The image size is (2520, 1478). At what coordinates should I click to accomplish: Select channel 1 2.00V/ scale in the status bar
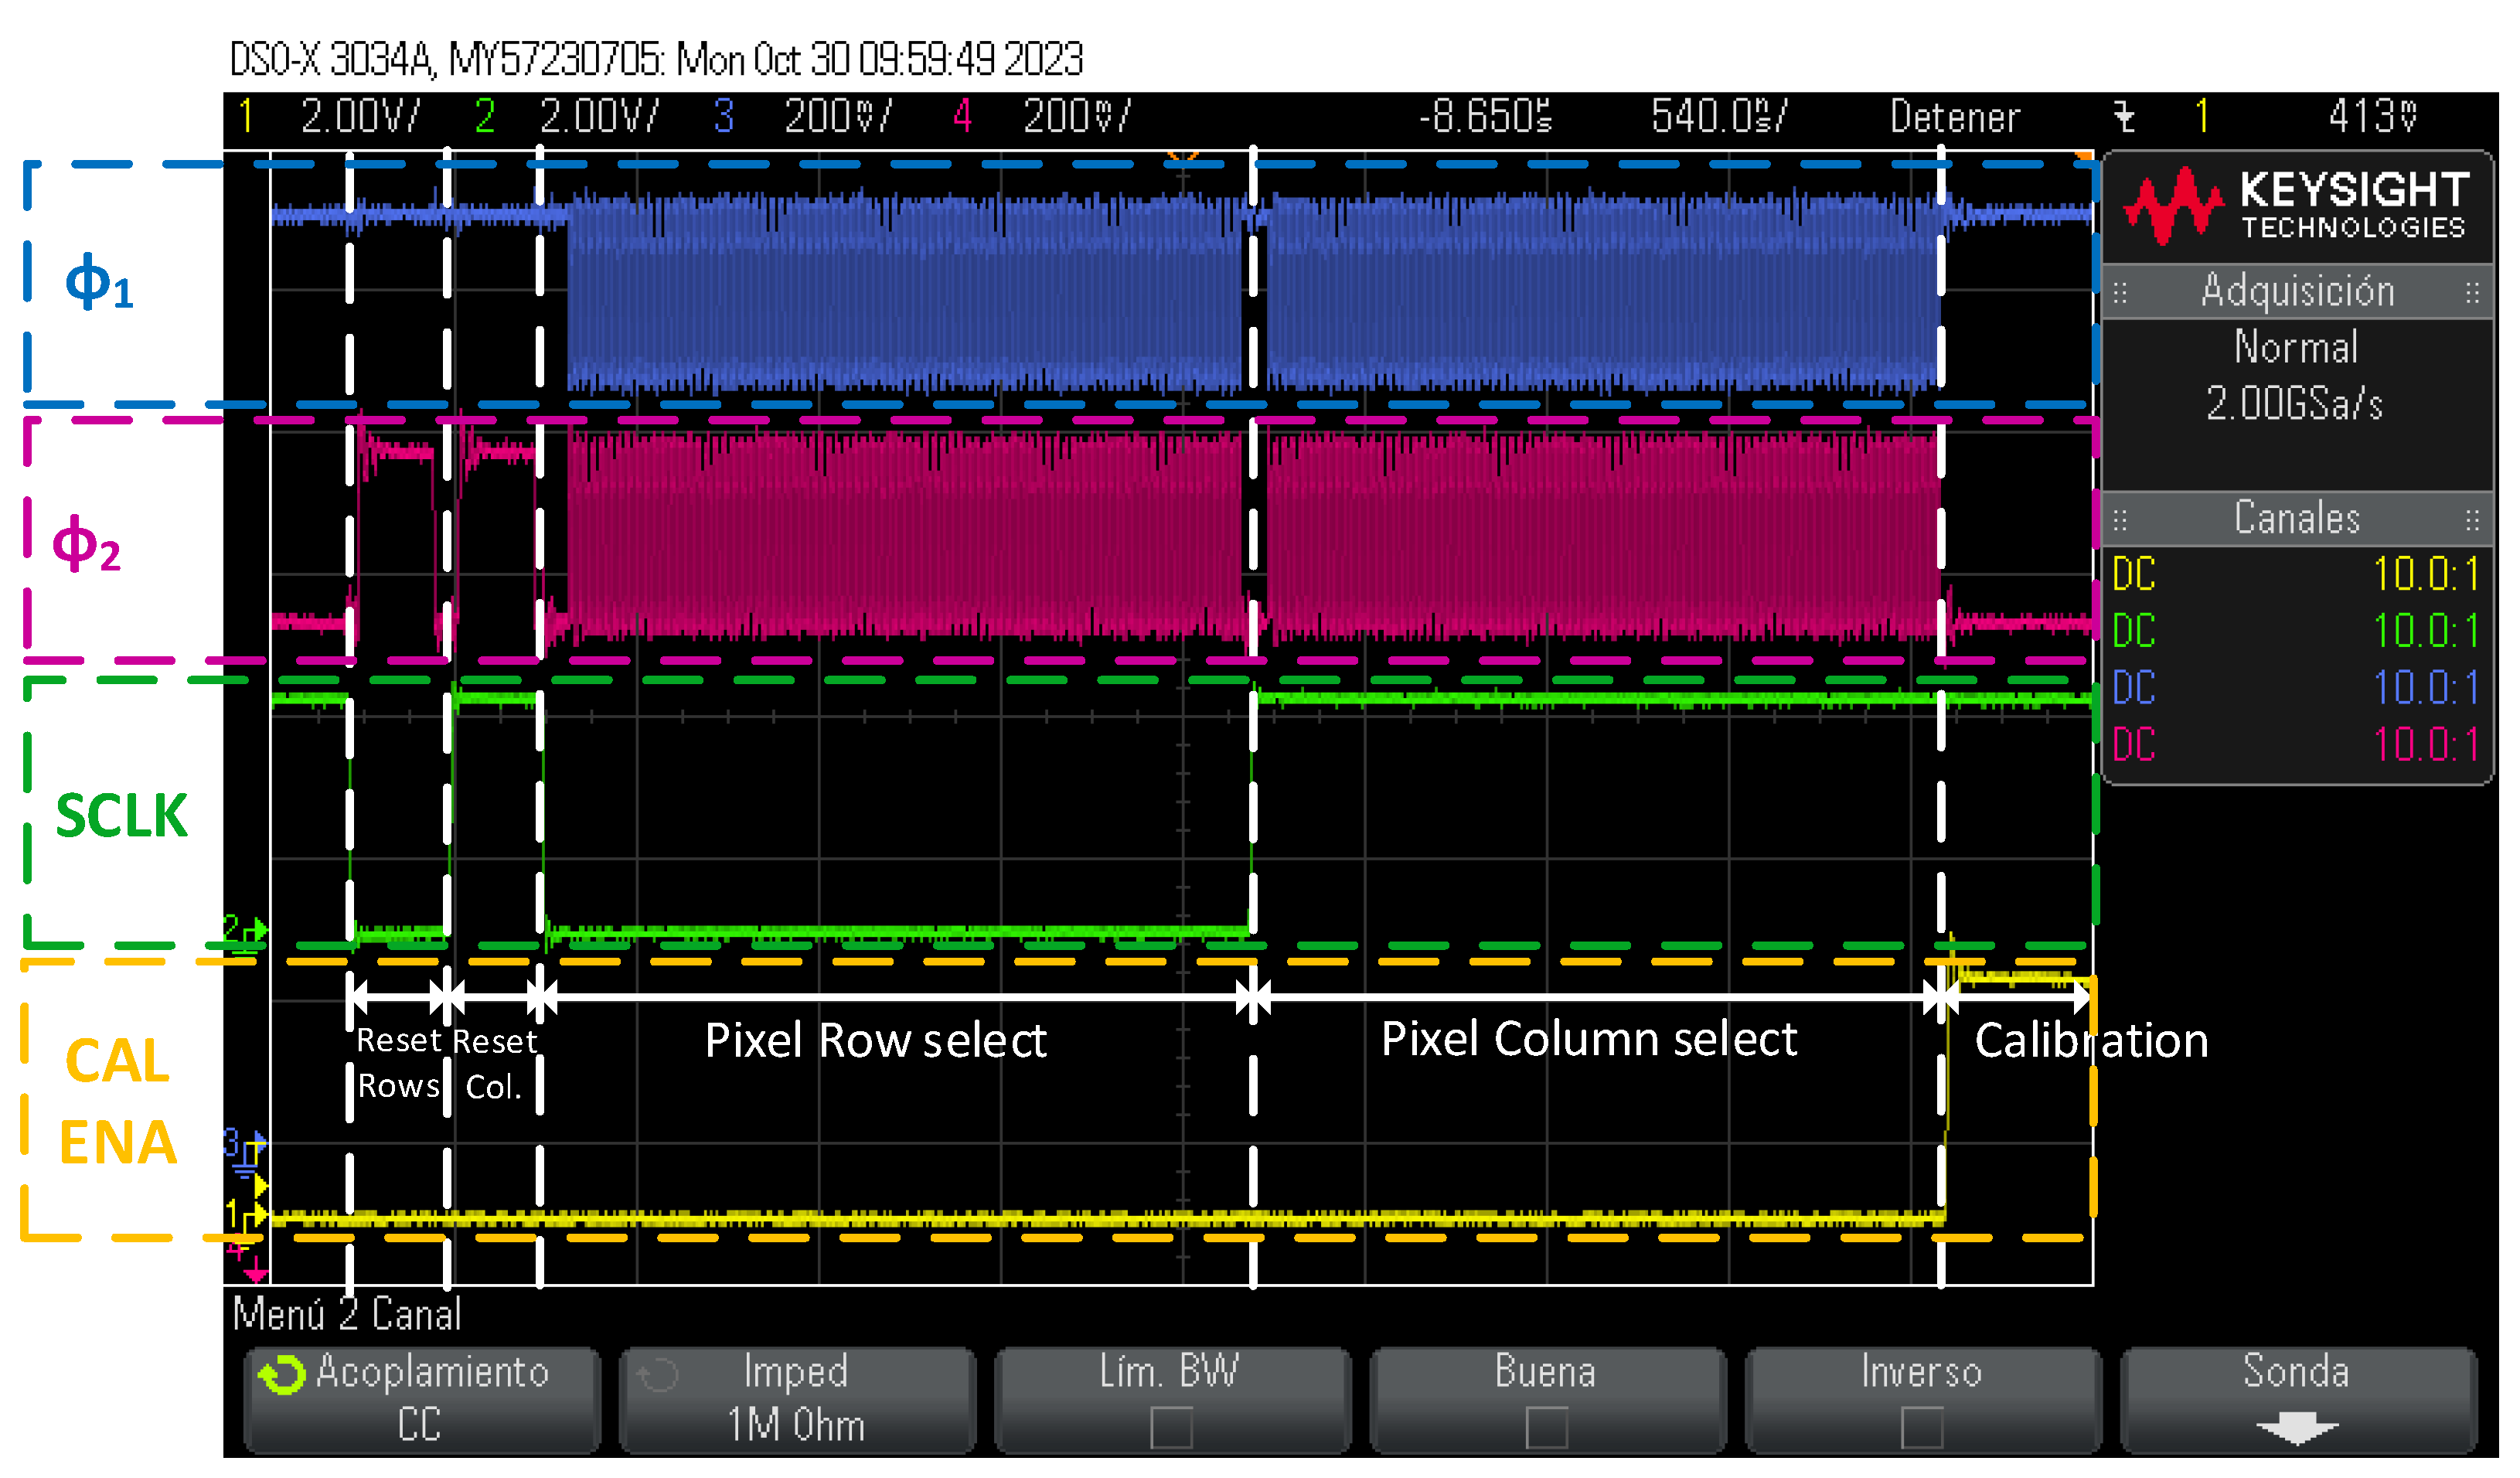(360, 117)
